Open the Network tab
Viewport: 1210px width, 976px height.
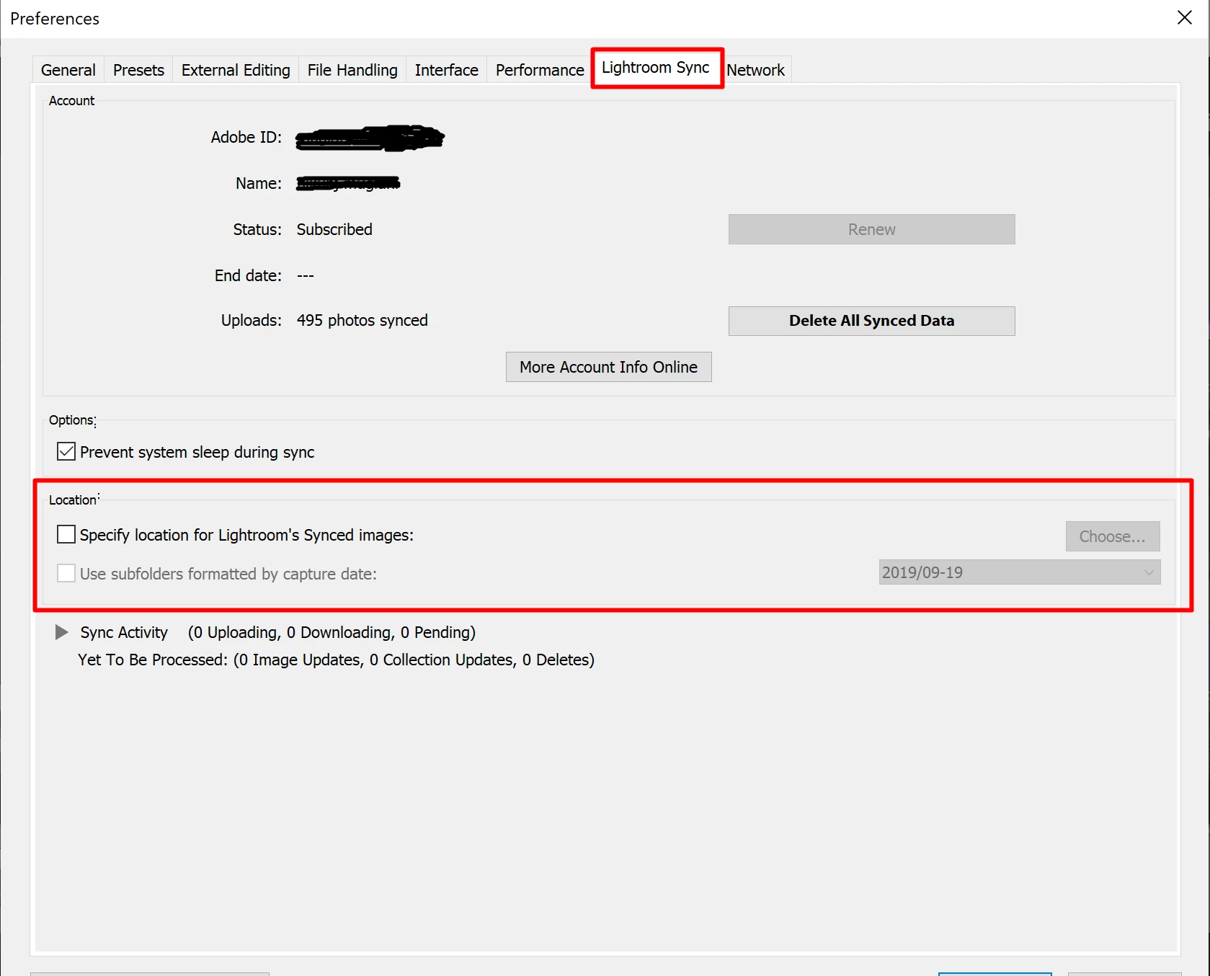pos(755,70)
